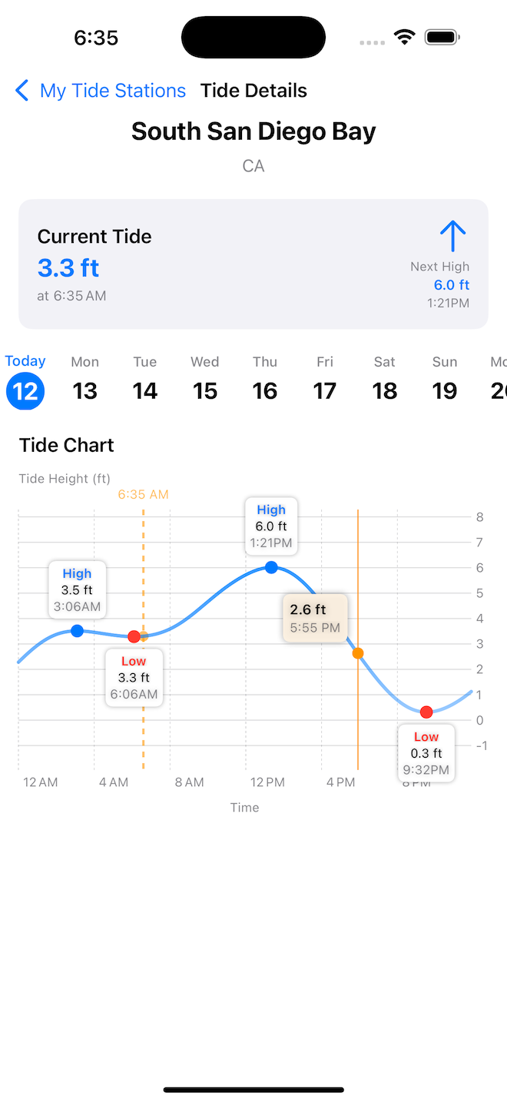Tap the blue 3:06AM high tide dot

[77, 631]
